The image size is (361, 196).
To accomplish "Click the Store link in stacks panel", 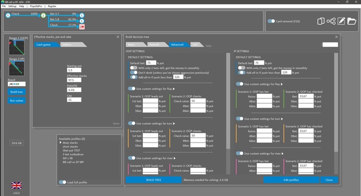I will click(116, 123).
